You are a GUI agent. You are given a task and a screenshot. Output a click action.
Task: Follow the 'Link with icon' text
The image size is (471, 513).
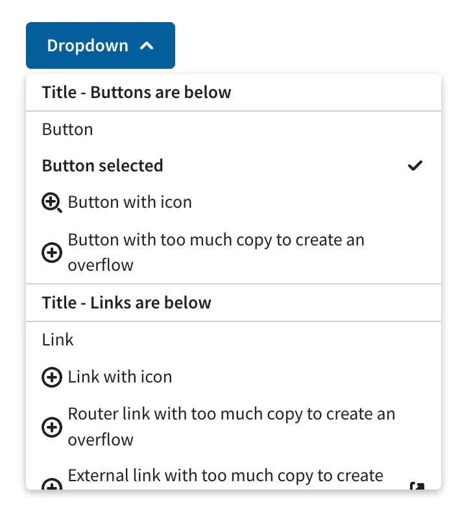(120, 377)
